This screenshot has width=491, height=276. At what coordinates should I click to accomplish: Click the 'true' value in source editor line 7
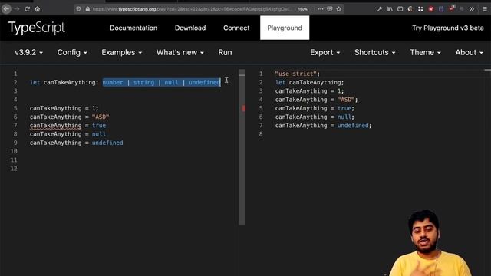pyautogui.click(x=99, y=126)
